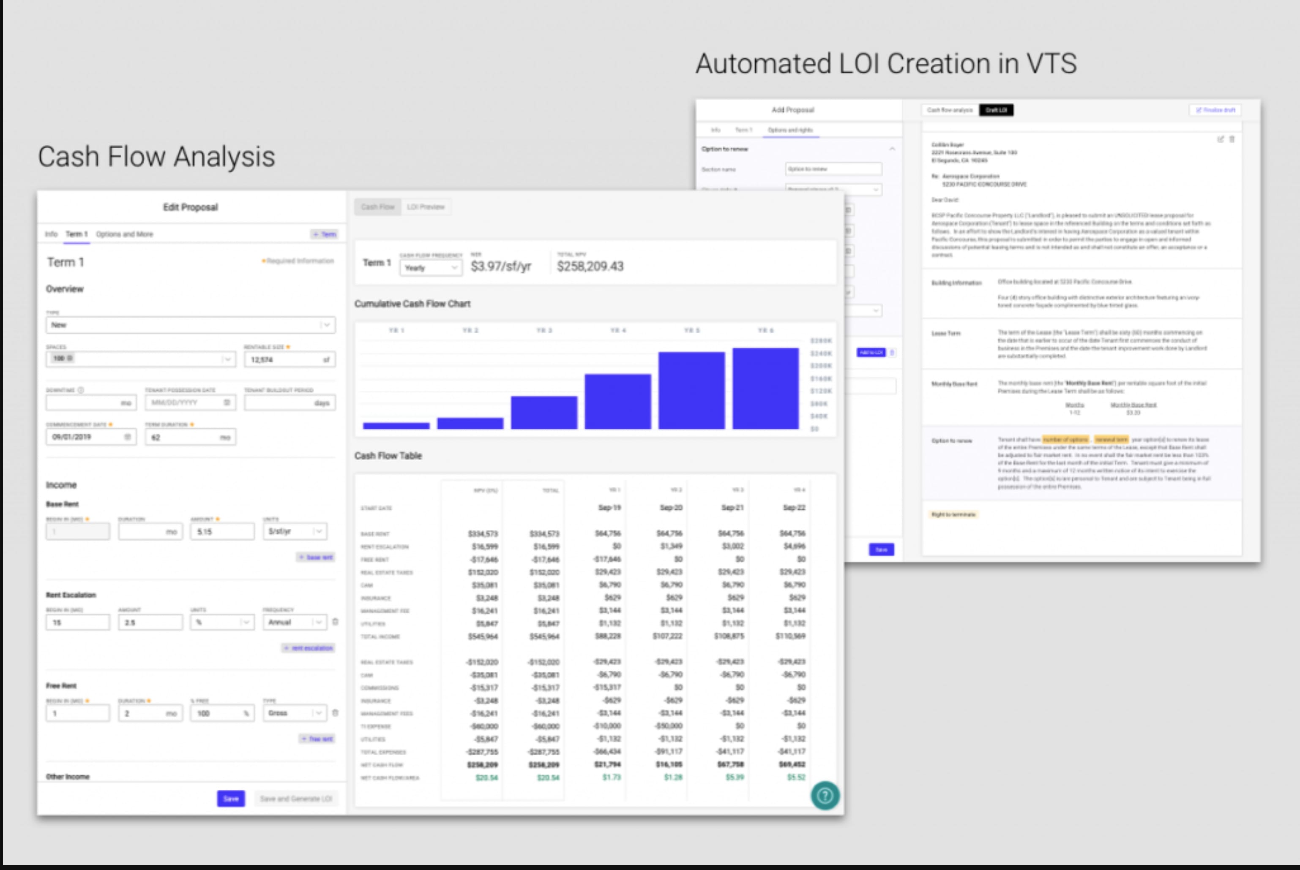The height and width of the screenshot is (870, 1300).
Task: Delete the Rent Escalation row via trash icon
Action: click(x=335, y=622)
